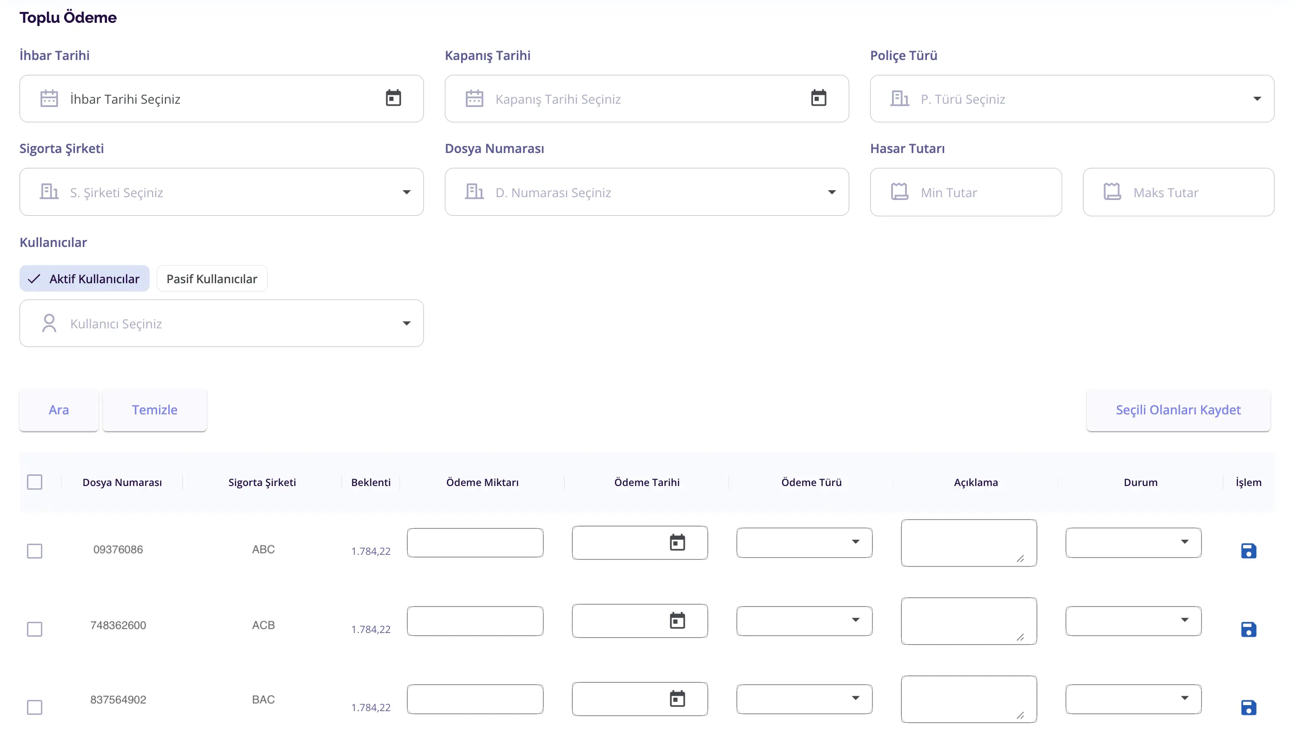The height and width of the screenshot is (746, 1295).
Task: Toggle the Pasif Kullanıcılar filter chip
Action: 212,279
